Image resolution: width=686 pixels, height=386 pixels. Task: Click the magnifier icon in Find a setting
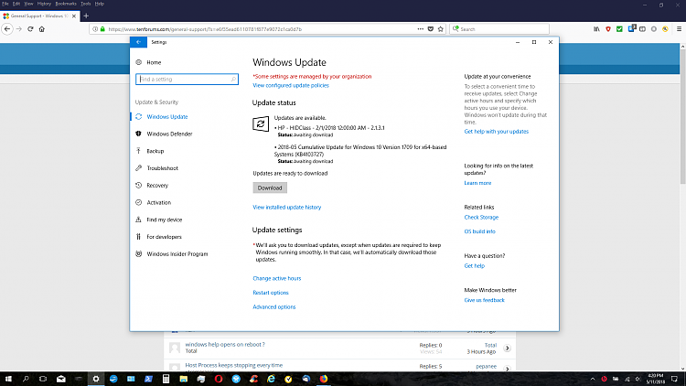pyautogui.click(x=233, y=80)
